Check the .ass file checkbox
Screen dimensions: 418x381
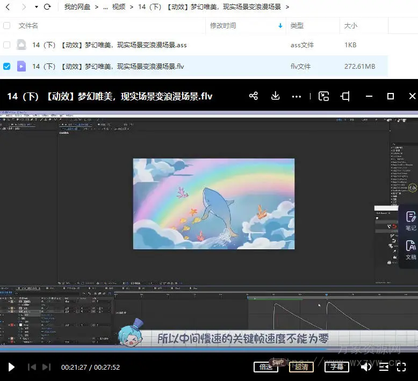pyautogui.click(x=6, y=45)
